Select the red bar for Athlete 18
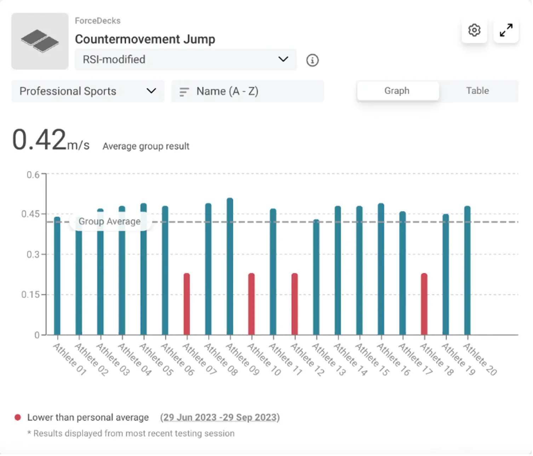 tap(424, 304)
